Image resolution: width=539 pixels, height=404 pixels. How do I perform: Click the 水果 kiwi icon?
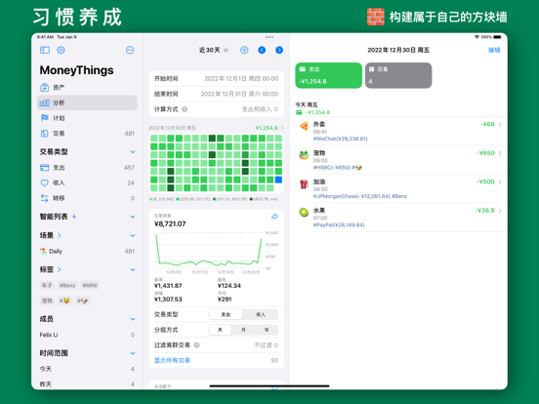(304, 213)
